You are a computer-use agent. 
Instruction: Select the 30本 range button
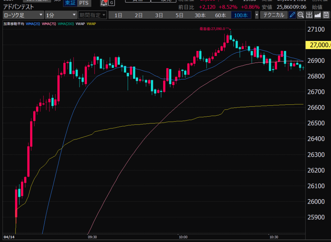pyautogui.click(x=200, y=15)
